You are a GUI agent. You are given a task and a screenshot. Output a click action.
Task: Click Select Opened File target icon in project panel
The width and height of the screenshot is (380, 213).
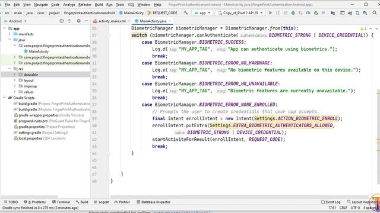click(x=62, y=21)
